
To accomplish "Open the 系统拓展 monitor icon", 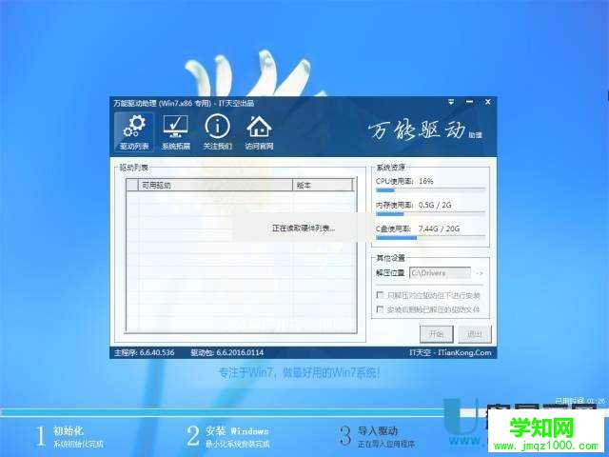I will tap(175, 132).
